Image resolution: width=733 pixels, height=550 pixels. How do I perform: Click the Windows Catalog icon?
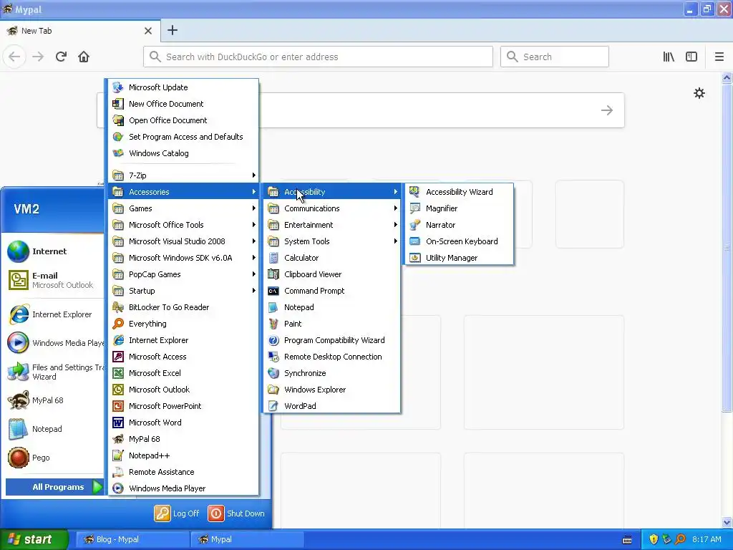click(118, 153)
